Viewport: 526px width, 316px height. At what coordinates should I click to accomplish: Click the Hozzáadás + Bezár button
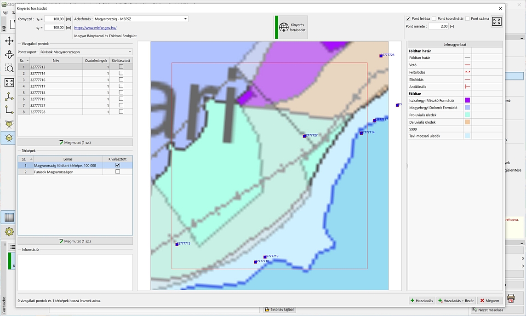pos(456,300)
